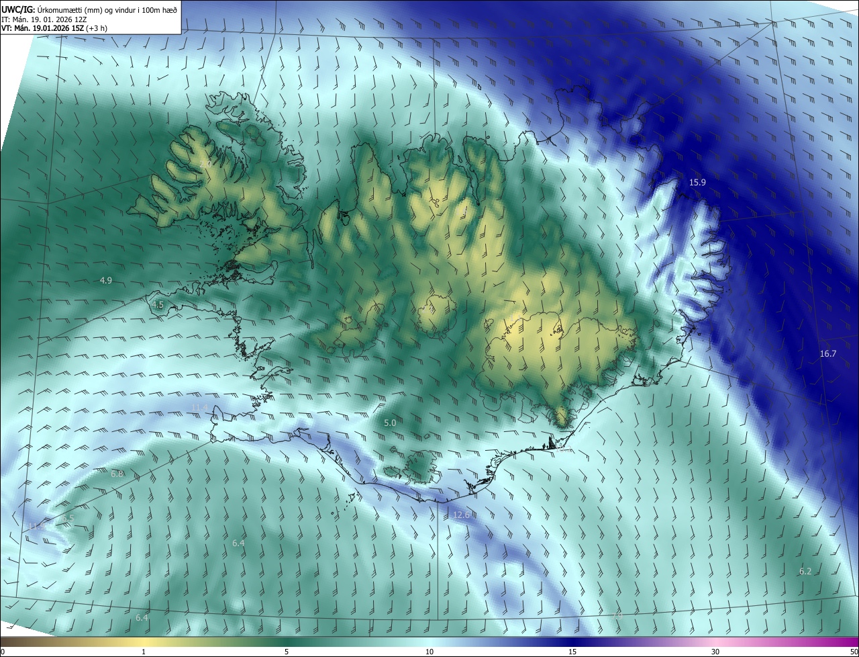Click the 4.9 value label on map

click(106, 280)
